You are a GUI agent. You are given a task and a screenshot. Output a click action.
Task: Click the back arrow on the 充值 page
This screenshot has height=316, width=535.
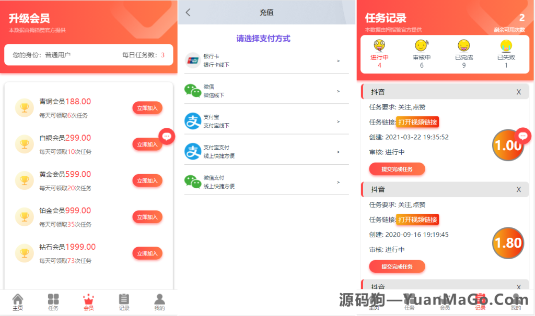tap(188, 12)
